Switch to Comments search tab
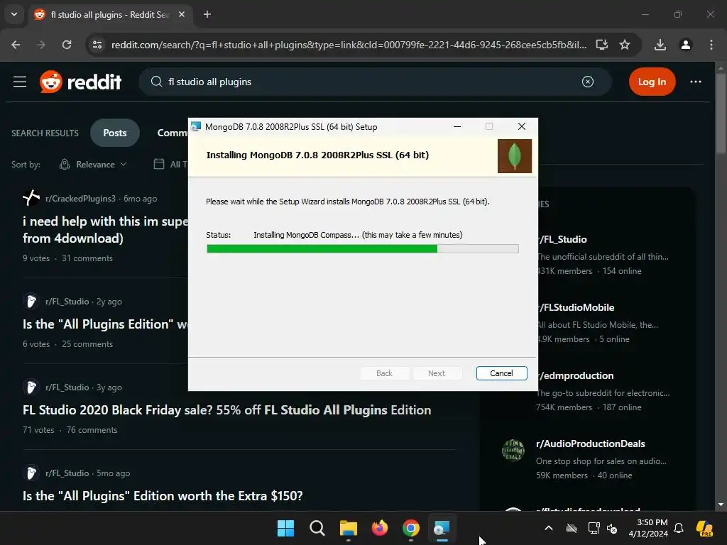This screenshot has width=727, height=545. pyautogui.click(x=173, y=133)
